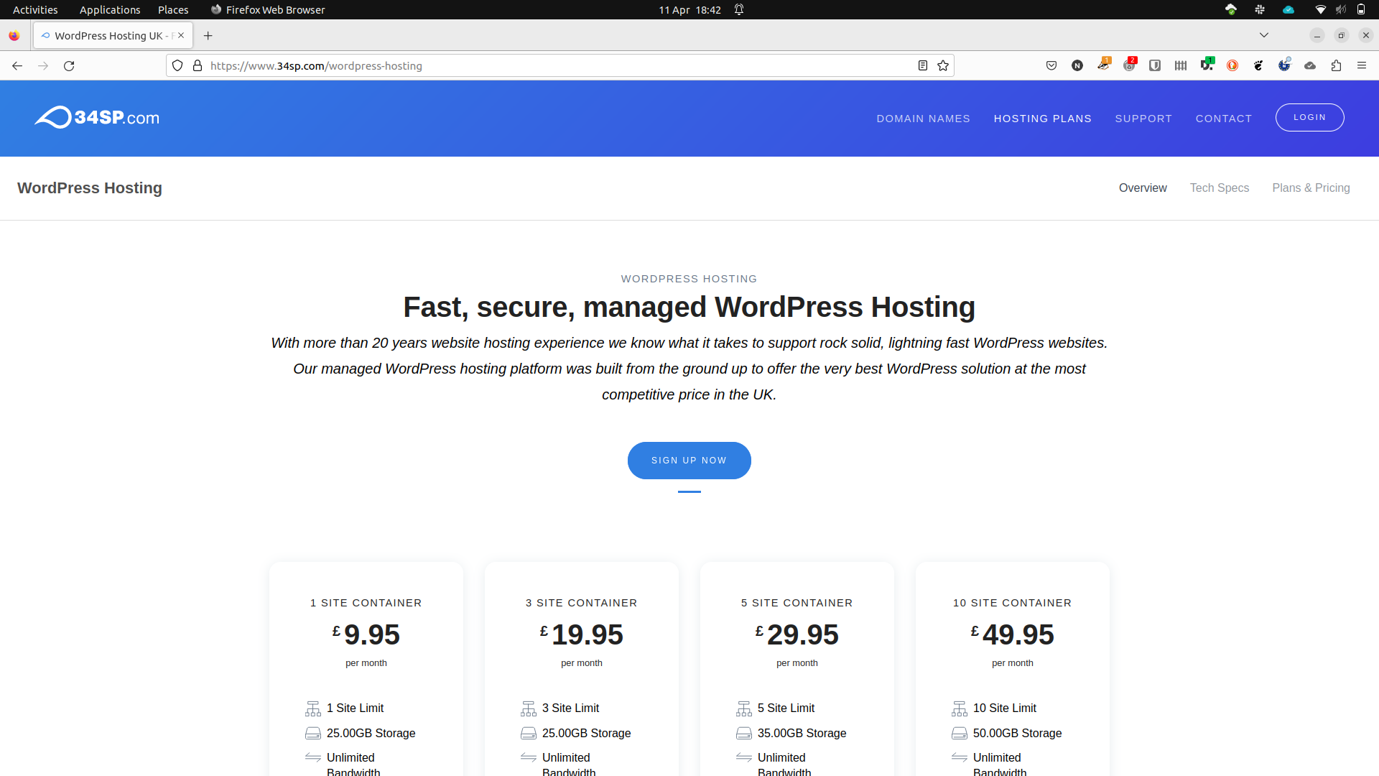Bookmark this page with the star icon
The height and width of the screenshot is (776, 1379).
coord(943,65)
